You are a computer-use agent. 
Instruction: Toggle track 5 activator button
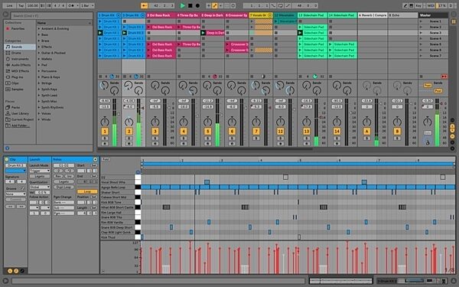click(x=207, y=131)
